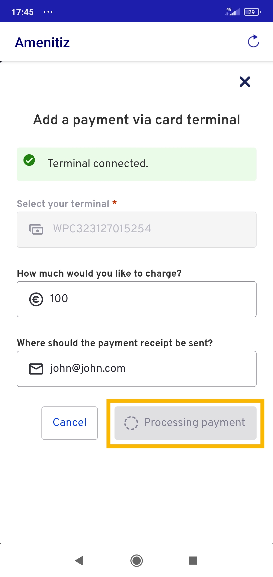The image size is (273, 577).
Task: Tap the refresh icon in the header
Action: coord(253,41)
